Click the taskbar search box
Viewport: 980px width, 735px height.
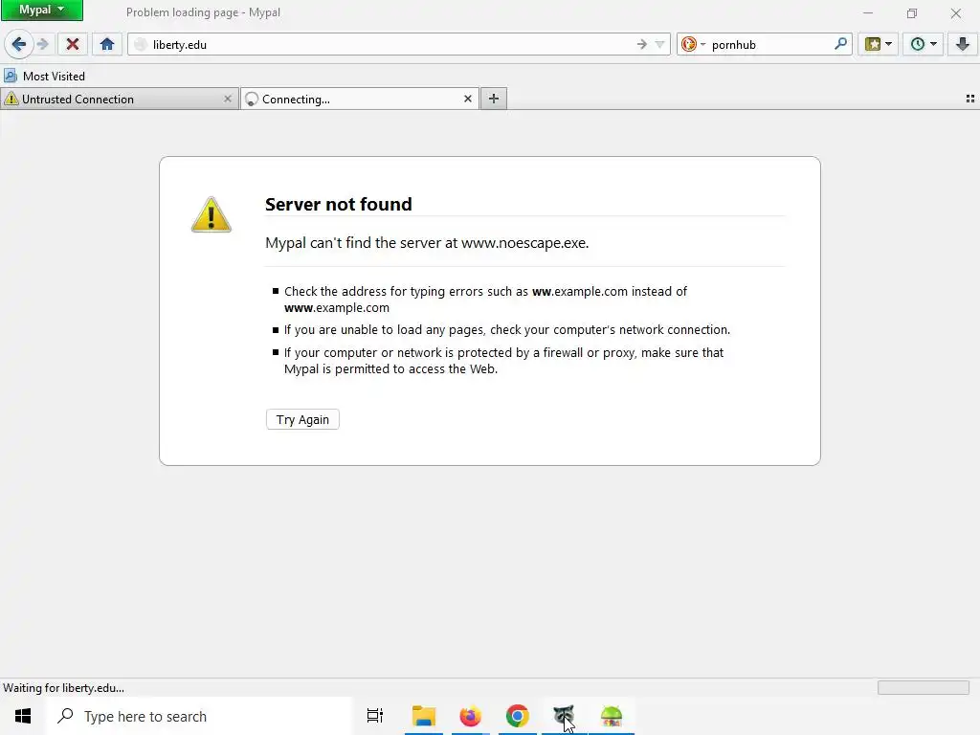pyautogui.click(x=200, y=716)
